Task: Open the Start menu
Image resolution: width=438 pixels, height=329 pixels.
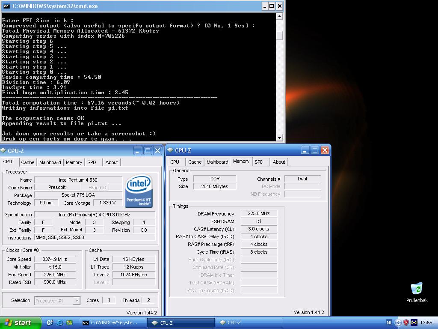Action: (x=20, y=323)
